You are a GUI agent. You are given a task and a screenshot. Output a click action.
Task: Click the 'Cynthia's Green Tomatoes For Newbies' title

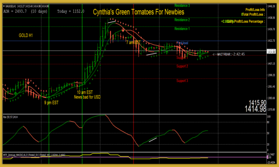point(139,12)
